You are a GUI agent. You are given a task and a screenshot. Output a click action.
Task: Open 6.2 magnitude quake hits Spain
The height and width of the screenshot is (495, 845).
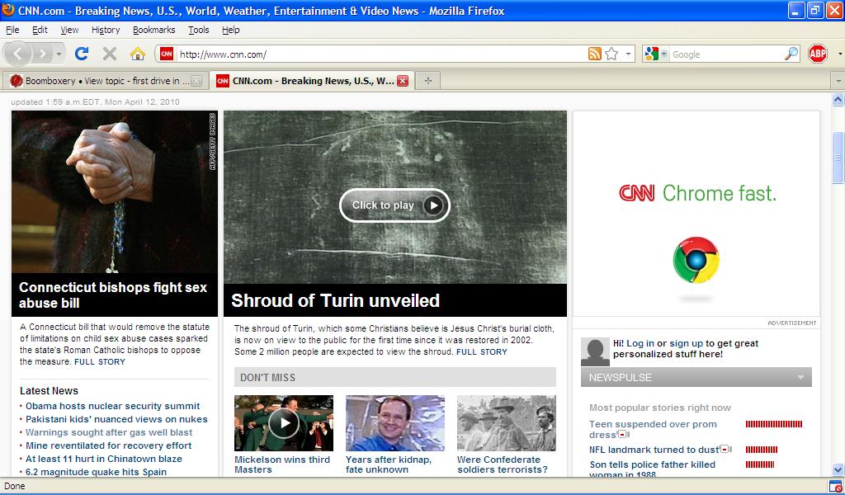[96, 472]
